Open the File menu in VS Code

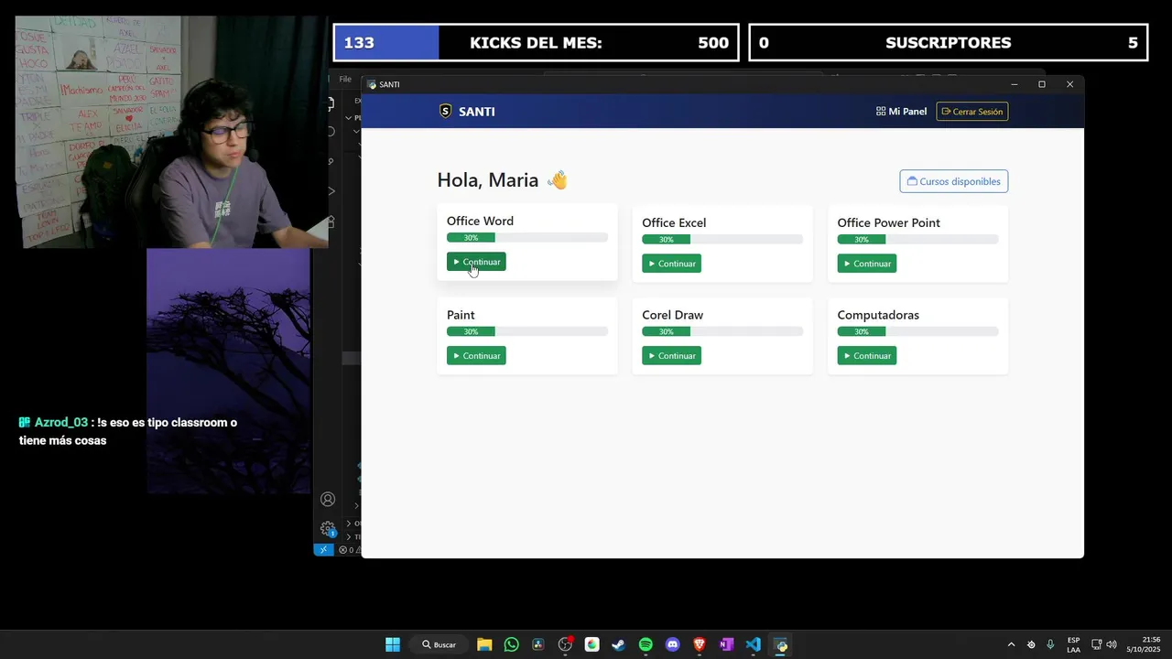coord(345,79)
